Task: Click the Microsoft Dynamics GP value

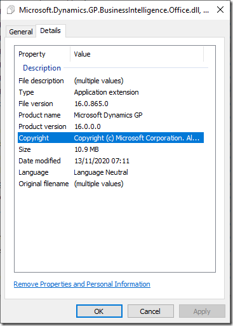Action: point(108,115)
